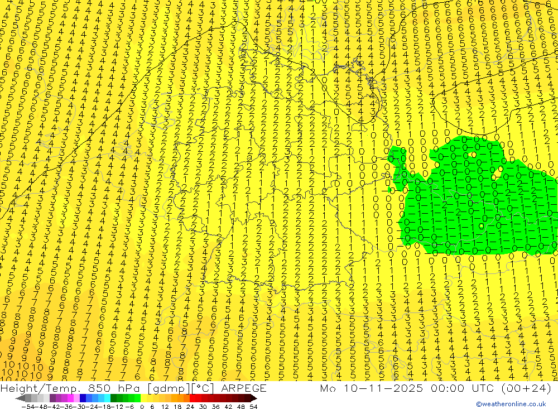
Task: Click the 54 legend label
Action: (x=253, y=407)
